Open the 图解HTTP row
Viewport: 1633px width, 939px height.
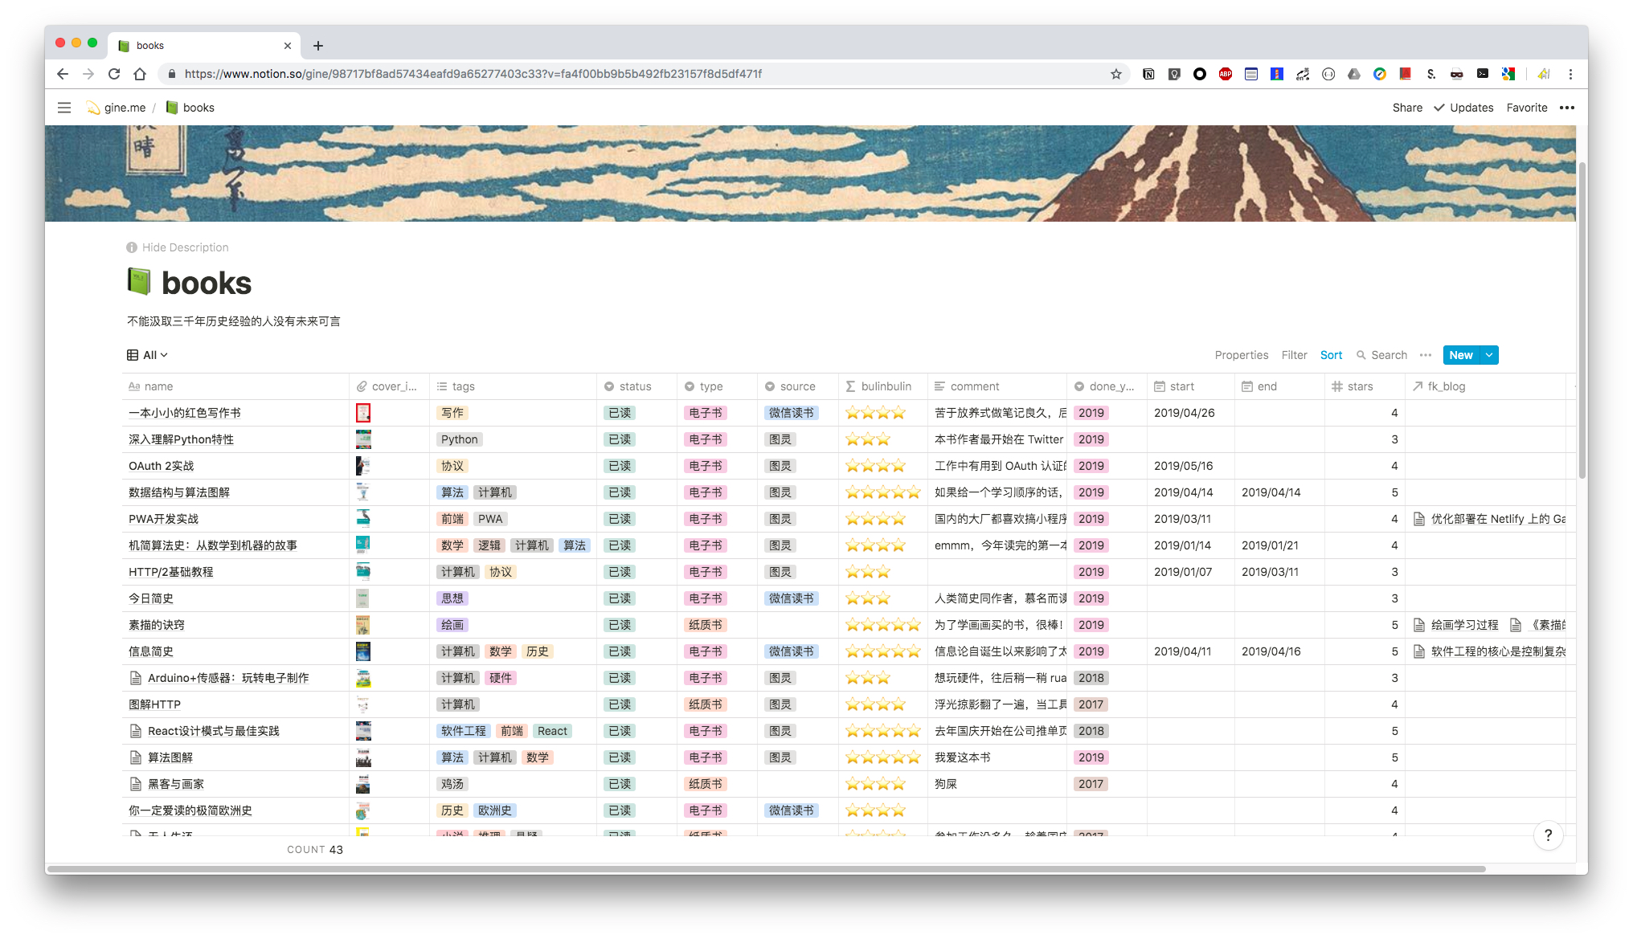click(154, 704)
